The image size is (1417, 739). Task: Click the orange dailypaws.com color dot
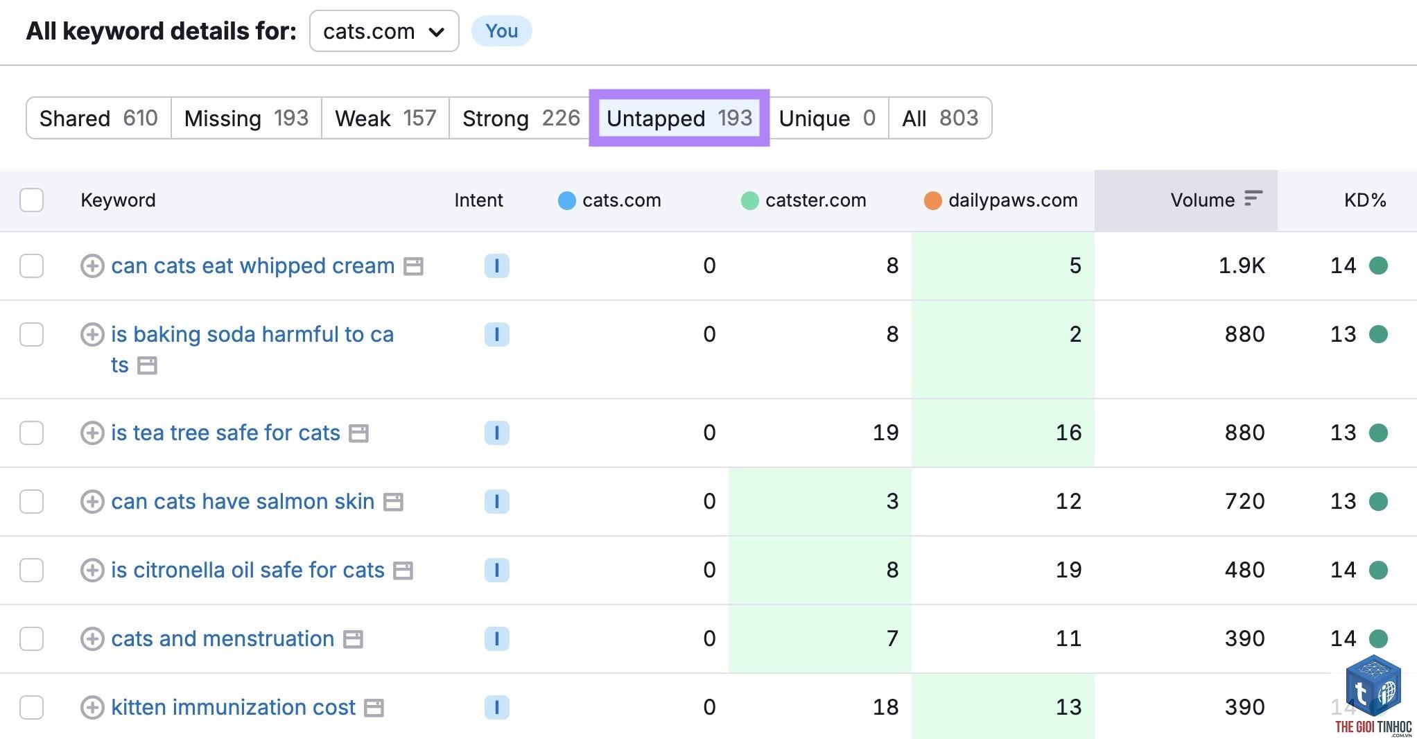pos(932,201)
